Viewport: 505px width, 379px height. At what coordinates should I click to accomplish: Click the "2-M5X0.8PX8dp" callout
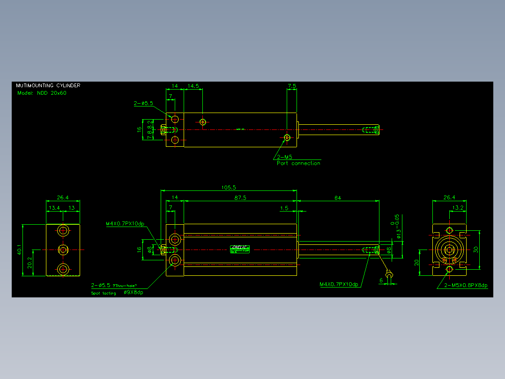pos(466,286)
